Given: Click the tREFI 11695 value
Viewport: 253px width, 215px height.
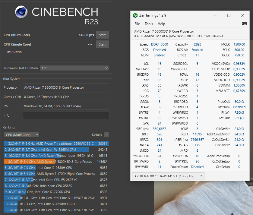Looking at the screenshot, I should pyautogui.click(x=197, y=134).
